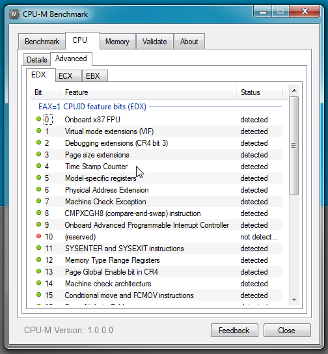Image resolution: width=328 pixels, height=354 pixels.
Task: Click the 'not detect...' status for bit 10
Action: (x=259, y=237)
